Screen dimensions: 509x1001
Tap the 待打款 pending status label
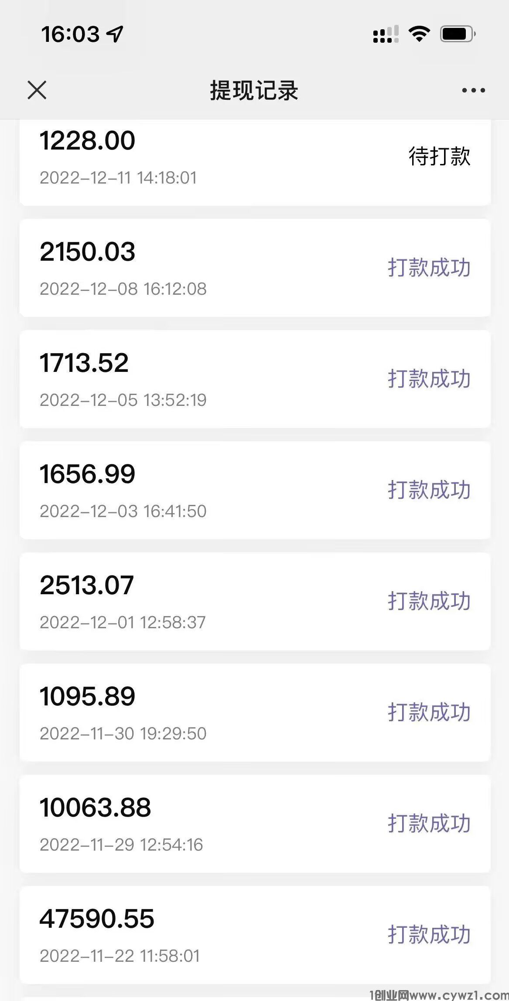coord(439,156)
